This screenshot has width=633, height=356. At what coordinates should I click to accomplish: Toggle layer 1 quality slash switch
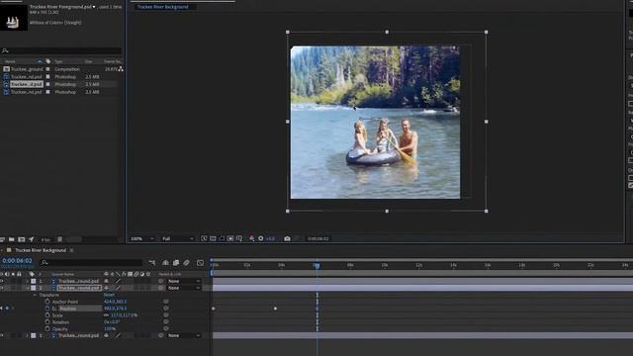coord(118,281)
